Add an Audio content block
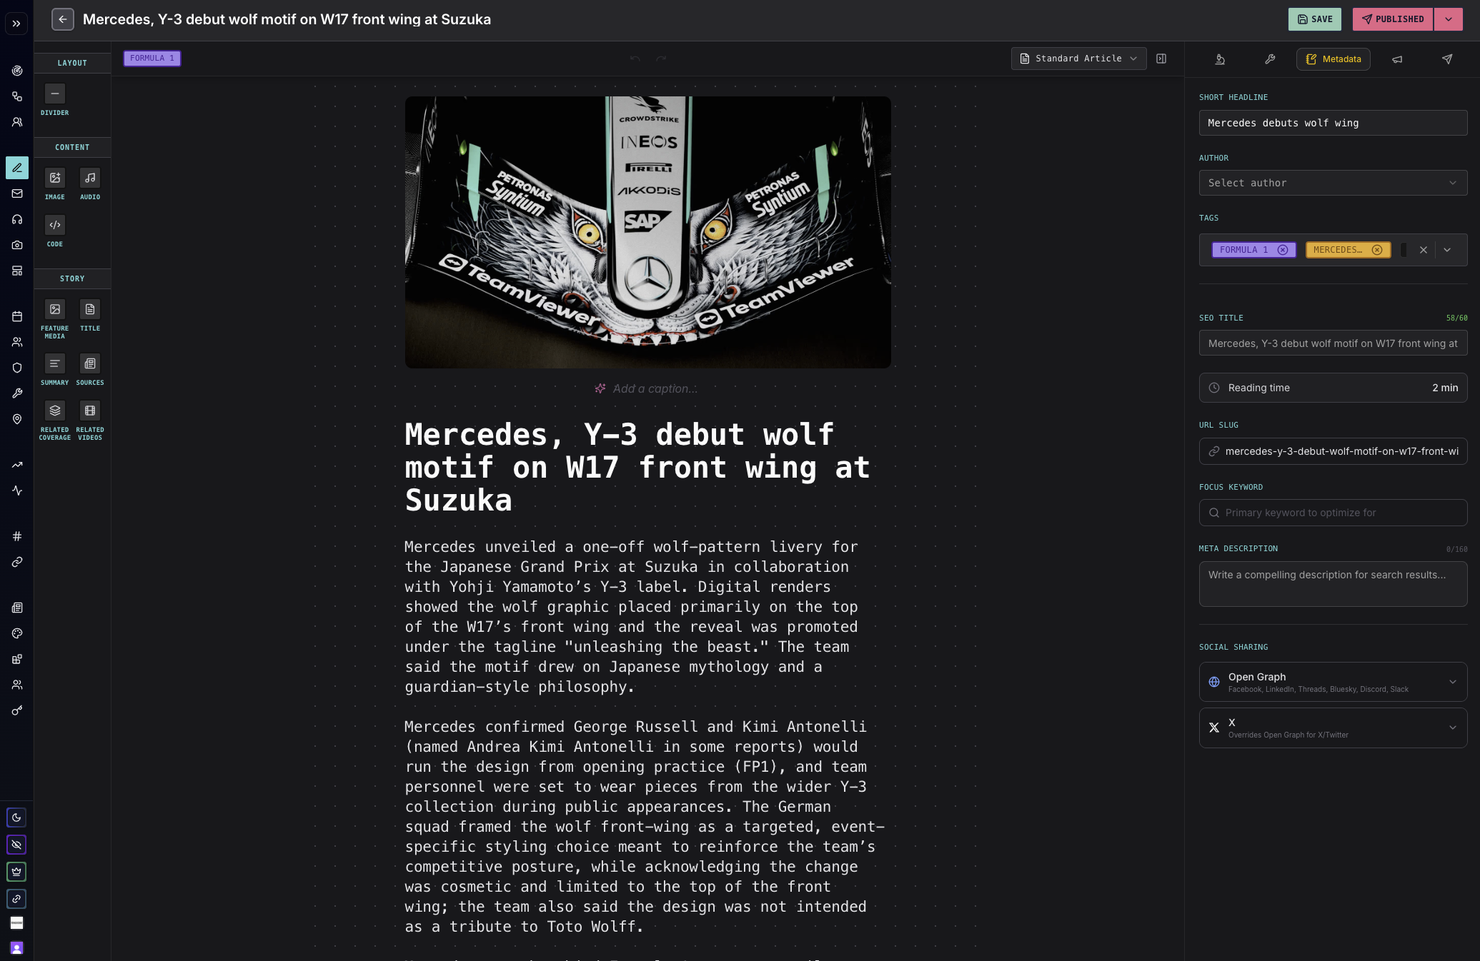Viewport: 1480px width, 961px height. pos(90,178)
